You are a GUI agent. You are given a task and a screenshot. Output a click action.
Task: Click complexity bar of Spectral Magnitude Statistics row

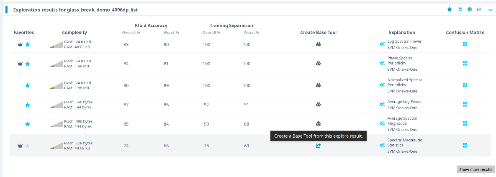point(57,146)
